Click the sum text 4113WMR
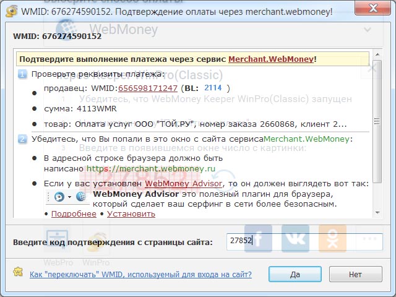 tap(97, 109)
